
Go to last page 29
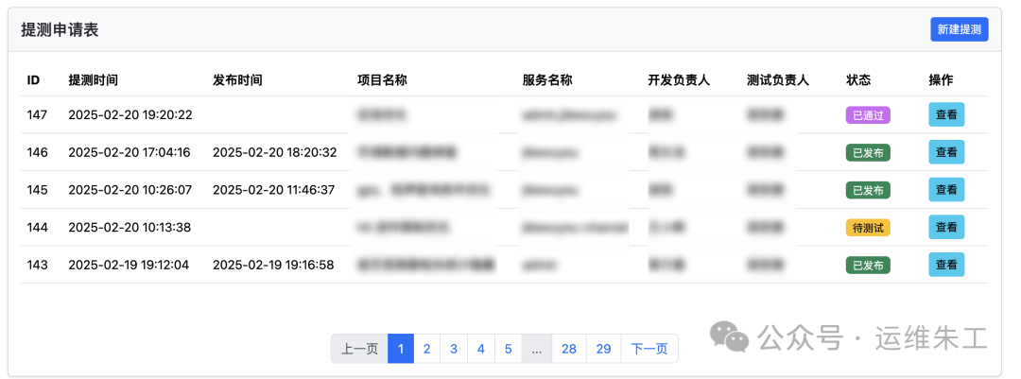point(603,349)
